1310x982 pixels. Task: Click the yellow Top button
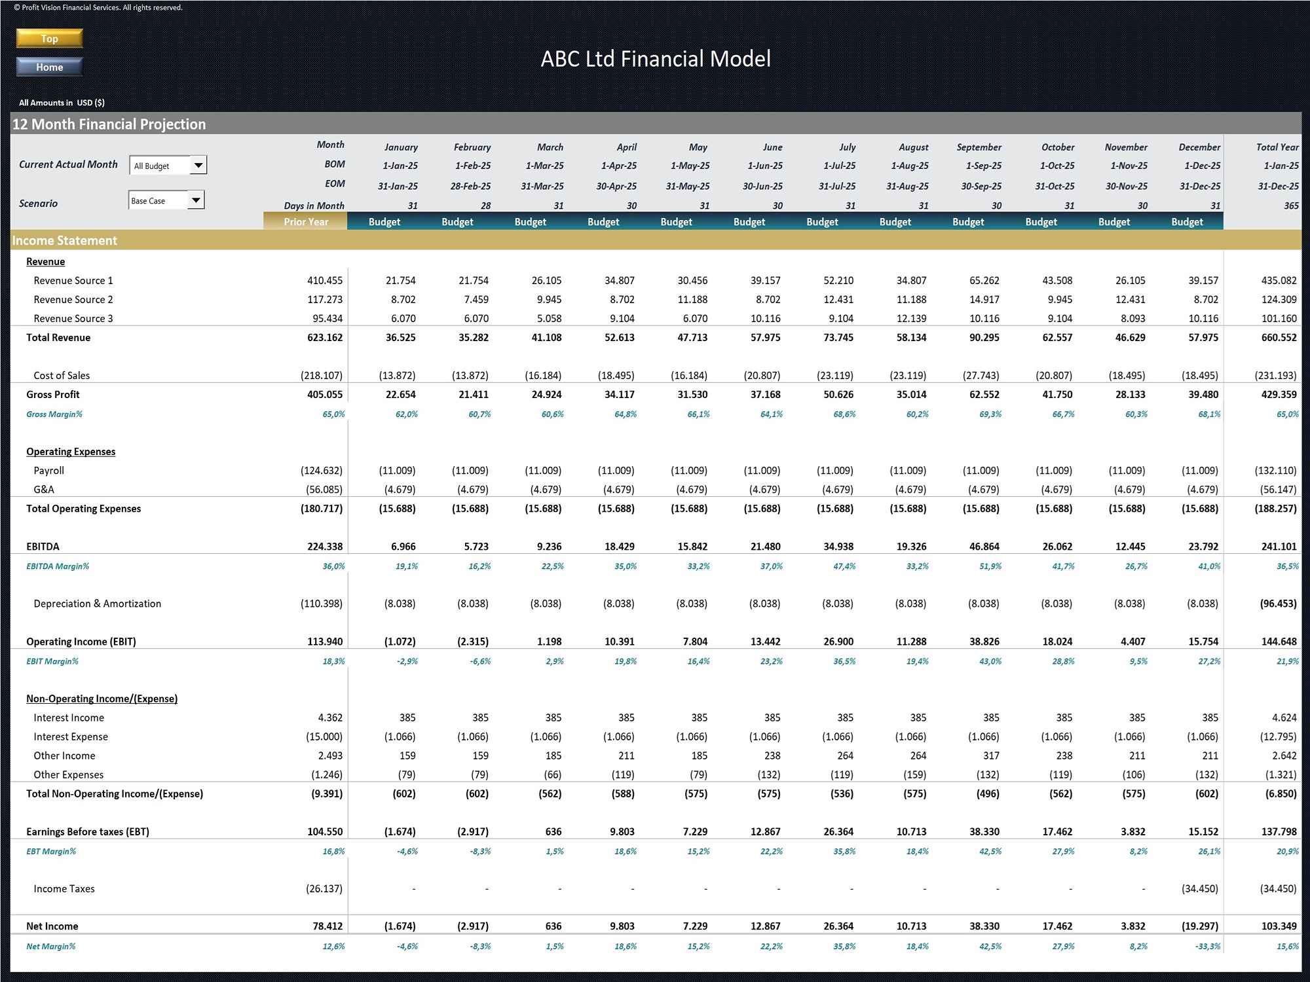click(x=50, y=39)
